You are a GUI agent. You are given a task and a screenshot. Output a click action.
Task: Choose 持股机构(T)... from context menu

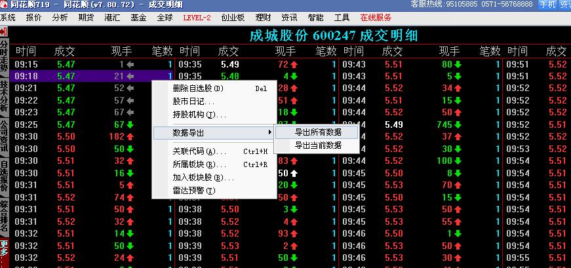tap(214, 115)
